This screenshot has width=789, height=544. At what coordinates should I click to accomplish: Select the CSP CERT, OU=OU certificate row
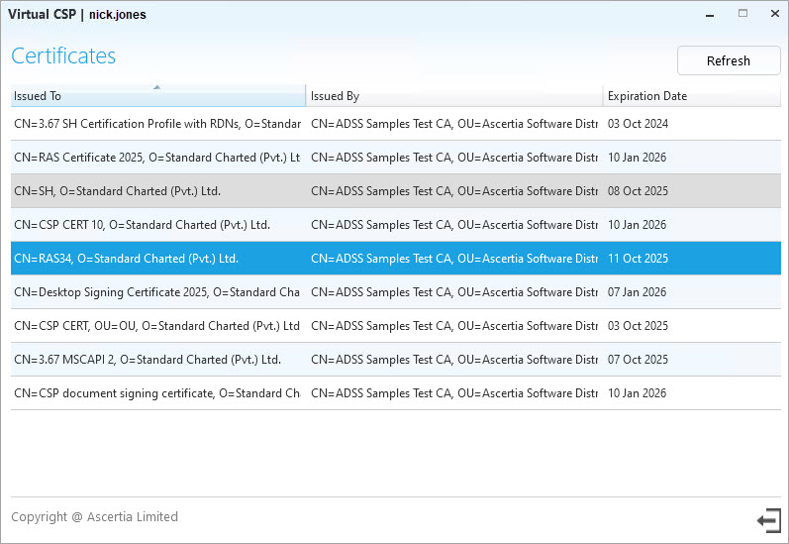pos(156,326)
